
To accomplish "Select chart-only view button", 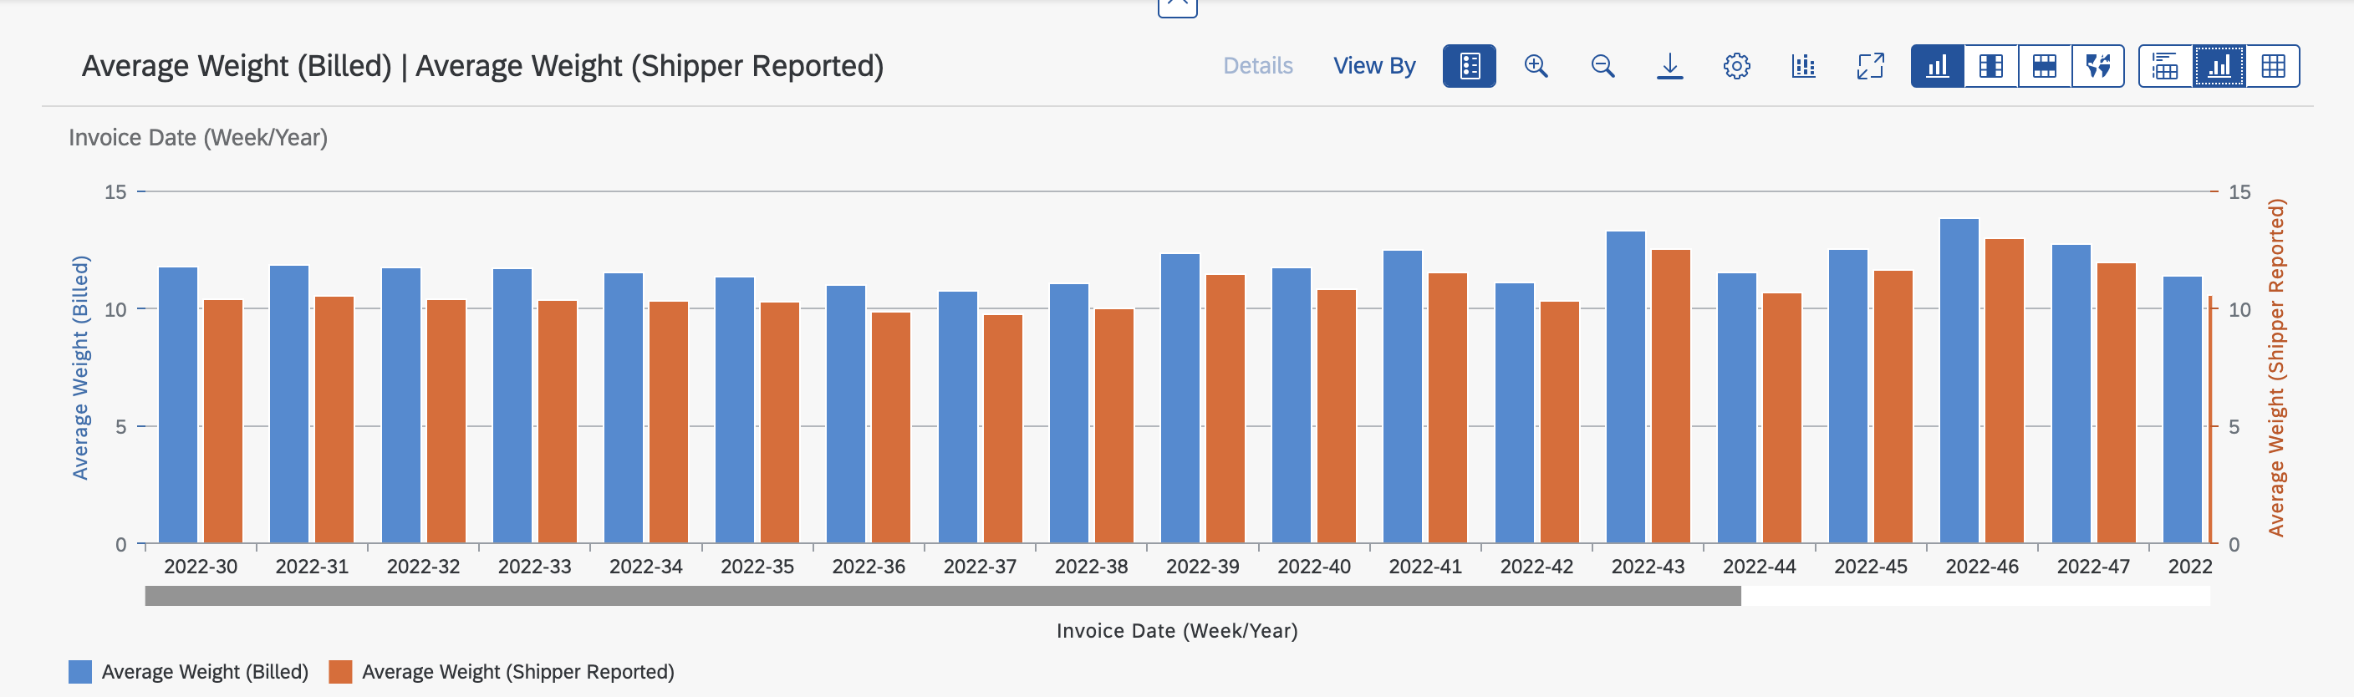I will 2219,66.
